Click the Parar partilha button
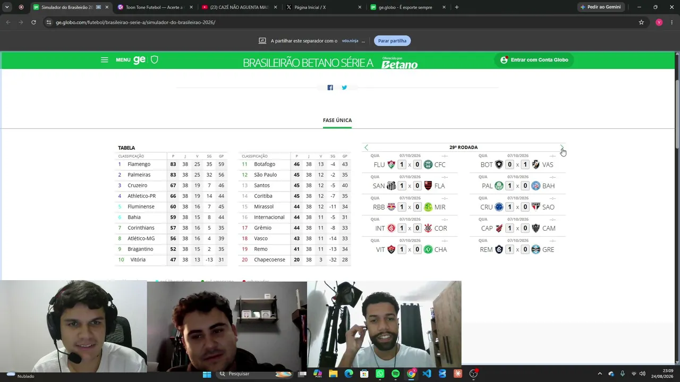Viewport: 680px width, 382px height. pos(392,41)
